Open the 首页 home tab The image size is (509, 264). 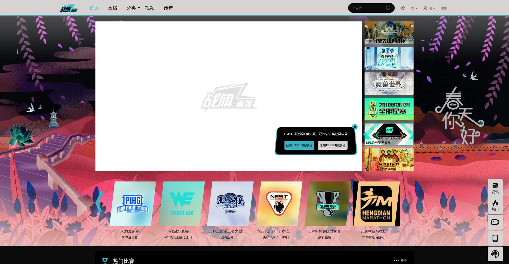[x=94, y=8]
